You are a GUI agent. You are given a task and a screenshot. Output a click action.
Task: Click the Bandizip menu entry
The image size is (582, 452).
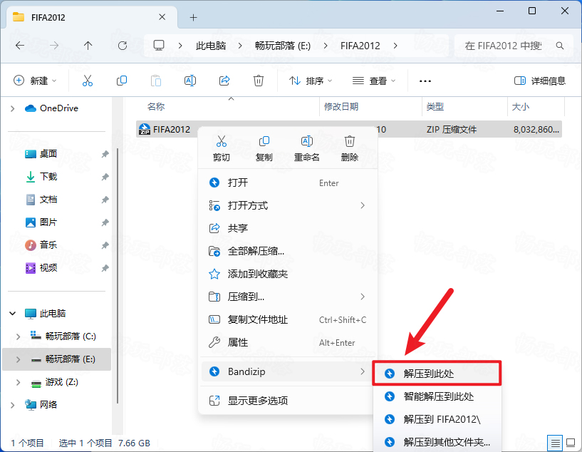tap(288, 371)
